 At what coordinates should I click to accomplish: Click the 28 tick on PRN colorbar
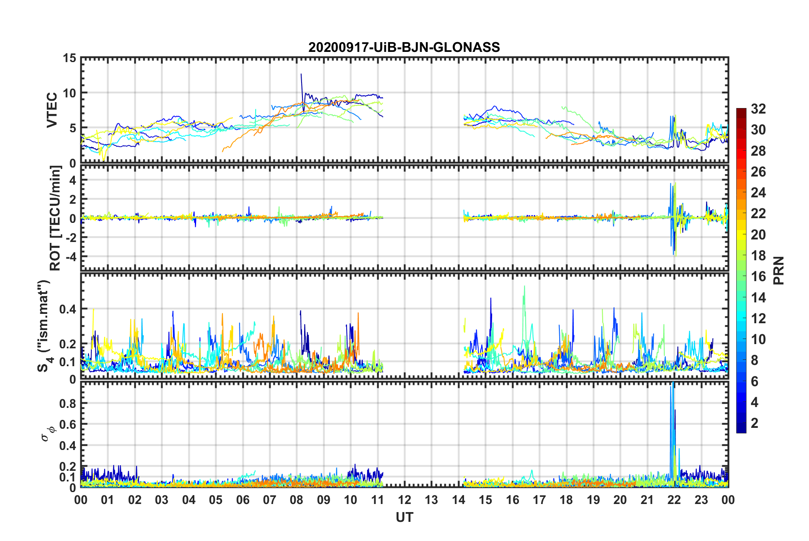758,151
